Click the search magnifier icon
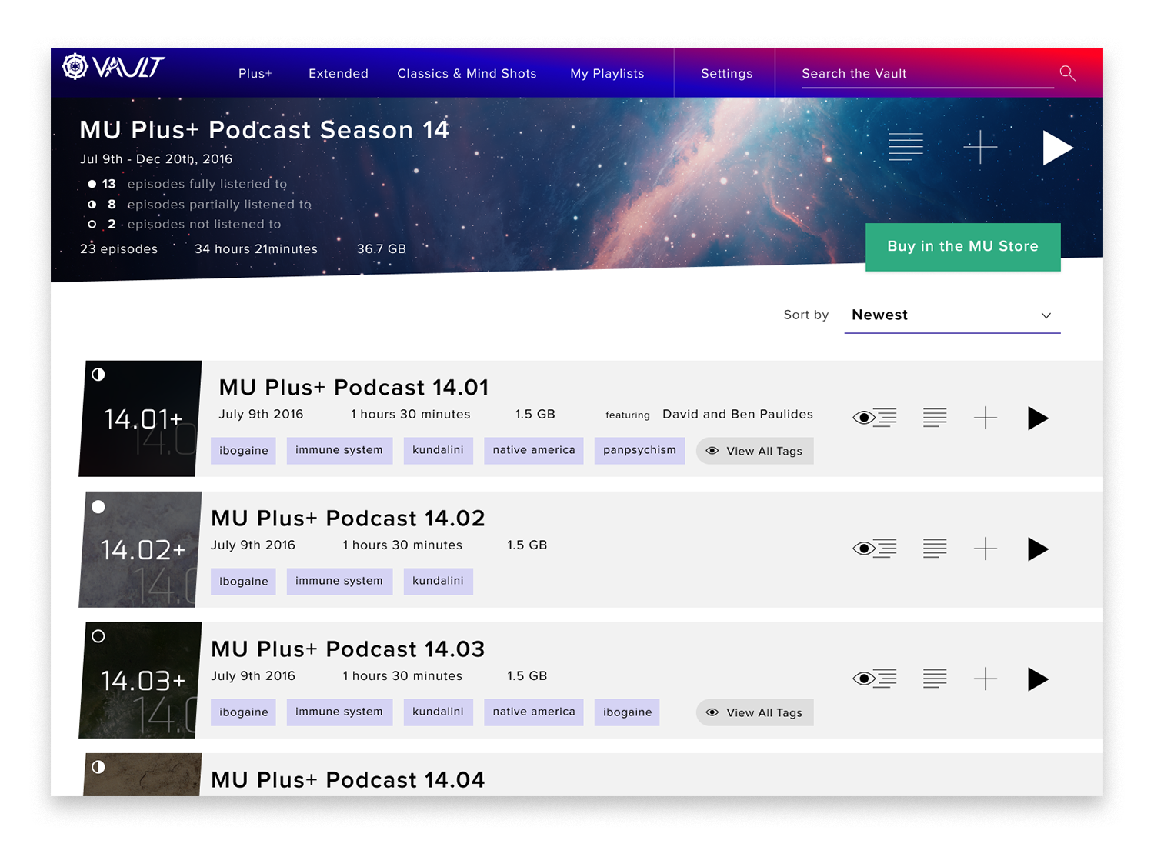This screenshot has width=1154, height=857. point(1067,72)
